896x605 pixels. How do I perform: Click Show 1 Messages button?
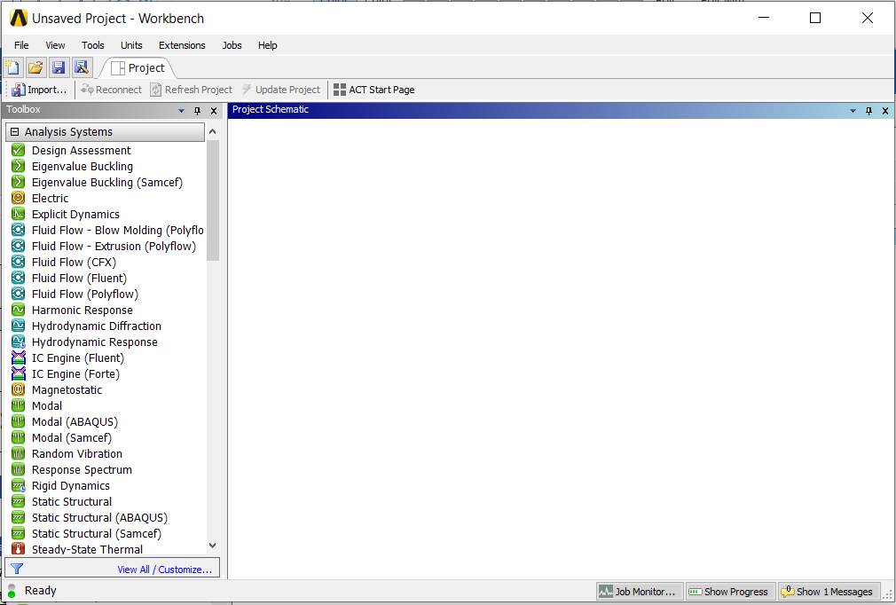(x=829, y=592)
